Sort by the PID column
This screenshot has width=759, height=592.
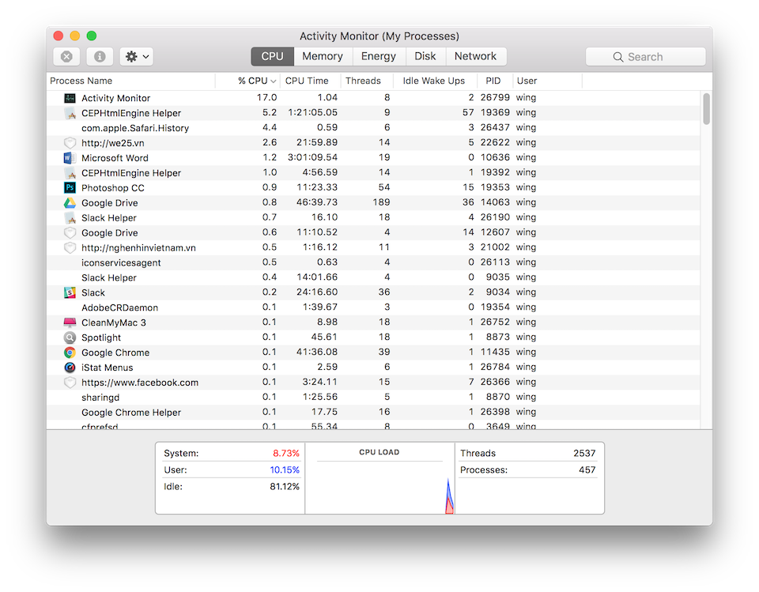tap(493, 81)
